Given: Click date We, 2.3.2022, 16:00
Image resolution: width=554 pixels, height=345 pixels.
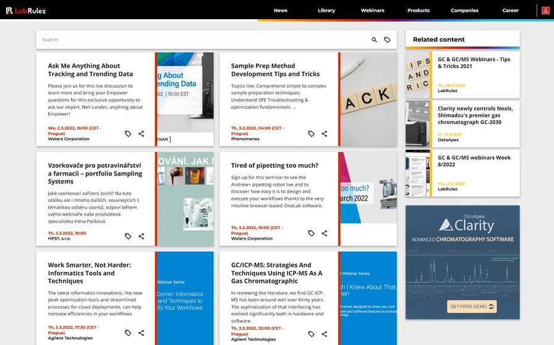Looking at the screenshot, I should coord(75,131).
